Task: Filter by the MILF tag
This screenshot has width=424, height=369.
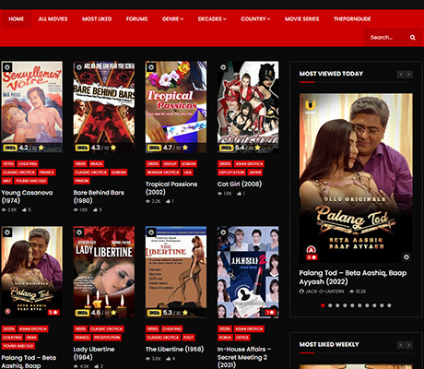Action: 6,181
